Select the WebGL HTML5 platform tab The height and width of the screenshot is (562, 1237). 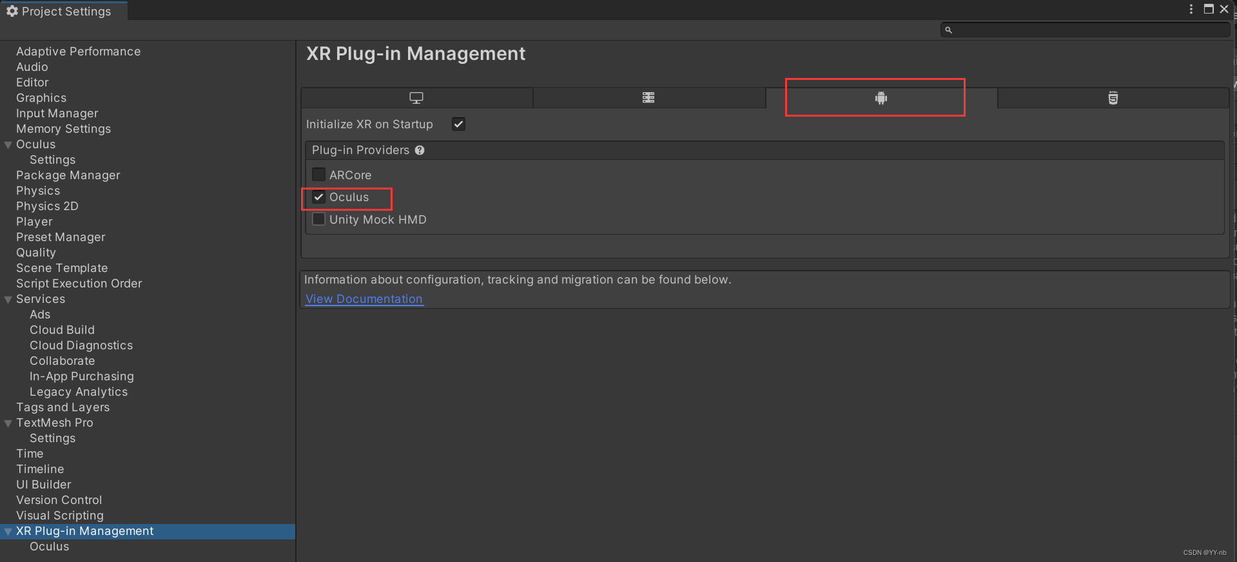1113,98
